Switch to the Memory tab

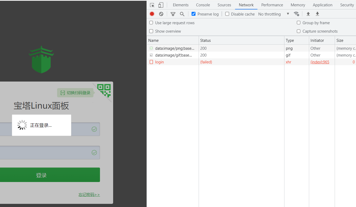[x=298, y=5]
